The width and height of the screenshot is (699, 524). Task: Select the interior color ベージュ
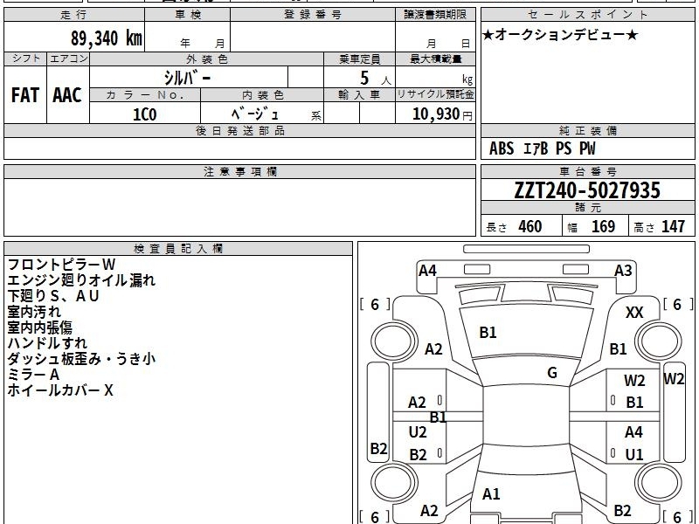point(254,114)
